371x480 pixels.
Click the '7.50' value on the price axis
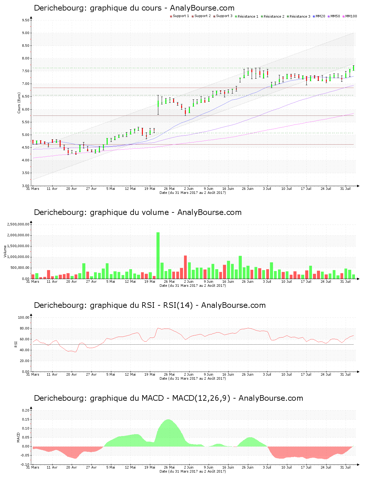pyautogui.click(x=26, y=71)
